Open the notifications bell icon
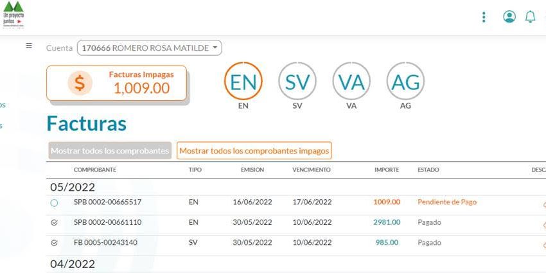Screen dimensions: 546x273 [x=530, y=17]
